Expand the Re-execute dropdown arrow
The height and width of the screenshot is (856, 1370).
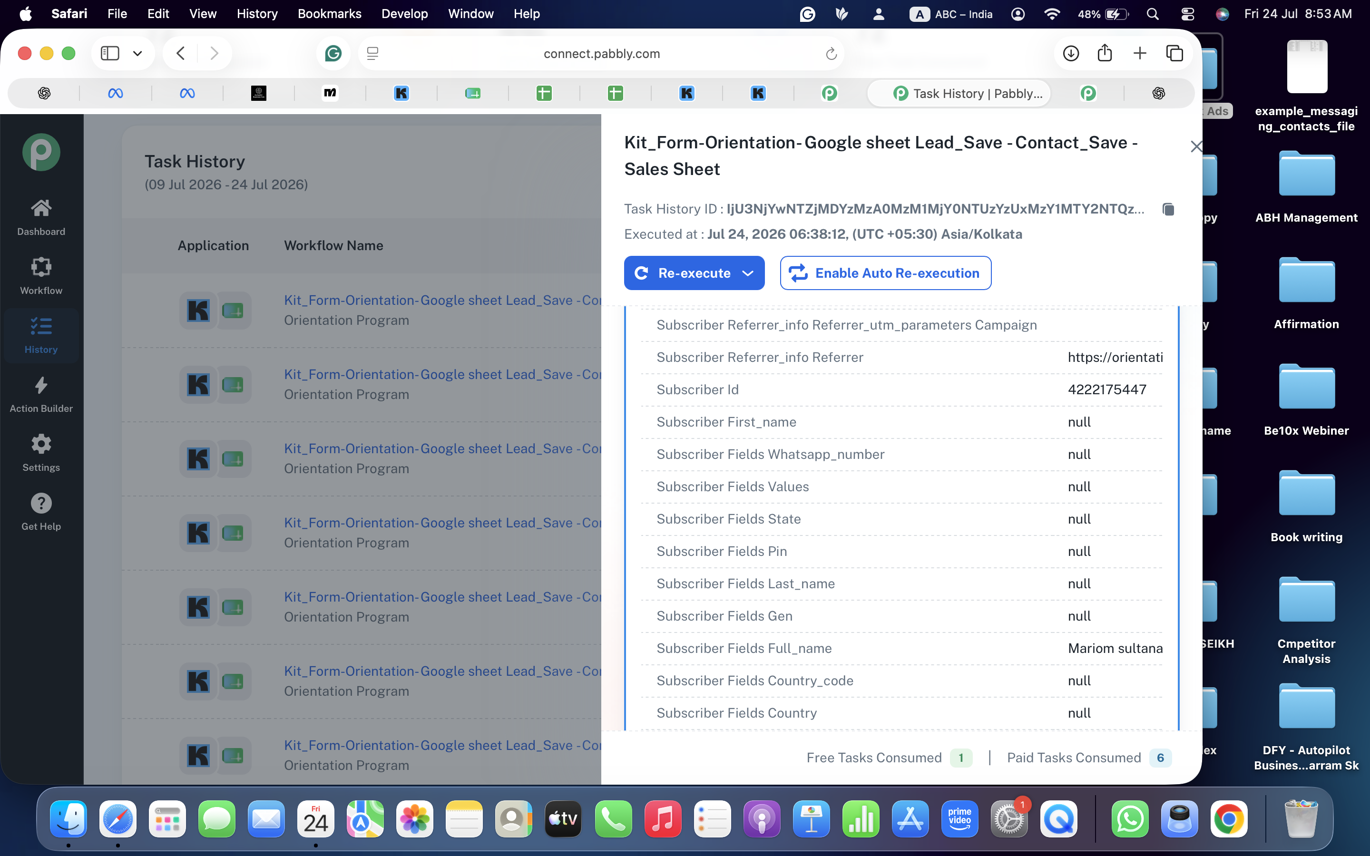point(747,273)
